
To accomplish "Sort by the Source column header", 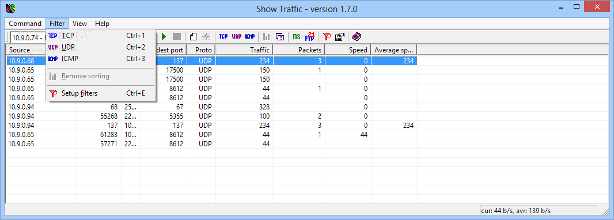I will 26,50.
